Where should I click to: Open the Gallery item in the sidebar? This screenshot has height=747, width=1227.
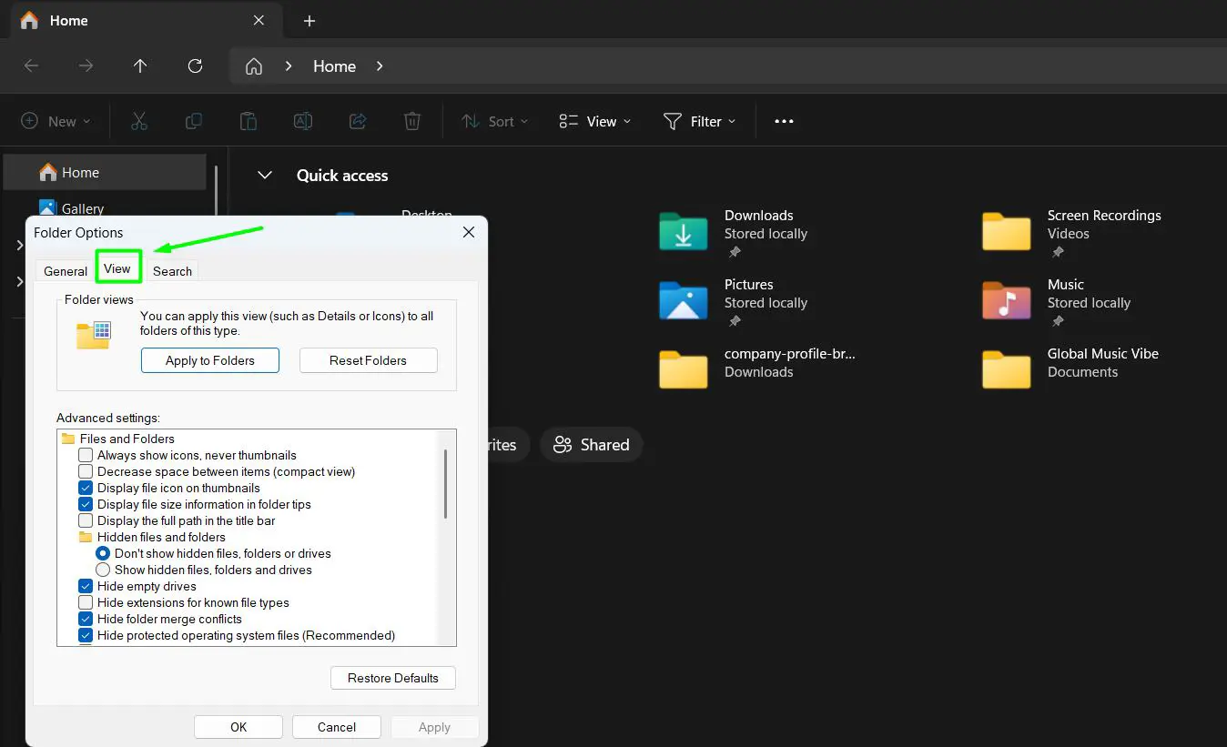coord(82,208)
